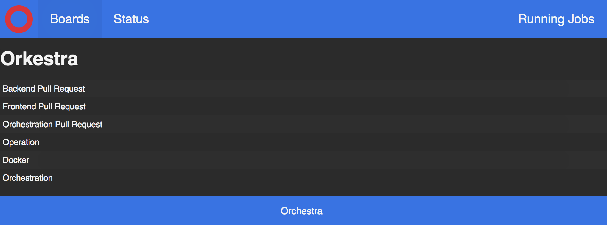Open Status from the navigation bar

coord(131,19)
